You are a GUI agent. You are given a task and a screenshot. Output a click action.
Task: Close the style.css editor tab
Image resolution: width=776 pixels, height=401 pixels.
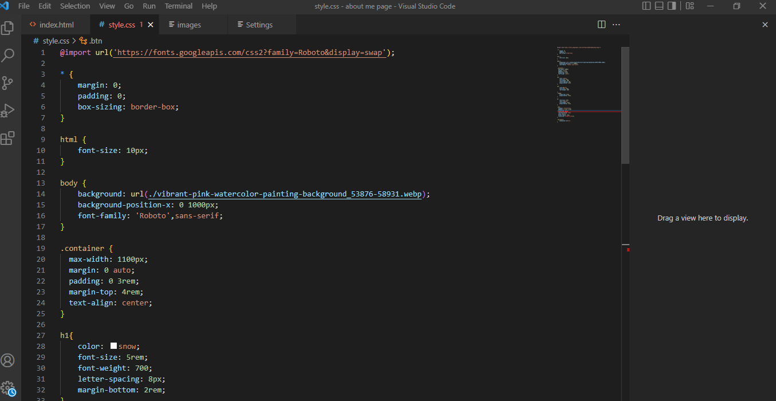(x=150, y=25)
